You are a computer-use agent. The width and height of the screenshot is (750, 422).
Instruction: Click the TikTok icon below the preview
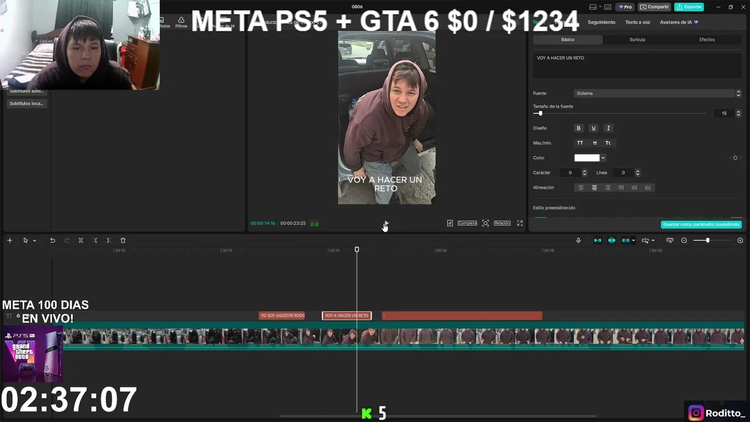[450, 223]
